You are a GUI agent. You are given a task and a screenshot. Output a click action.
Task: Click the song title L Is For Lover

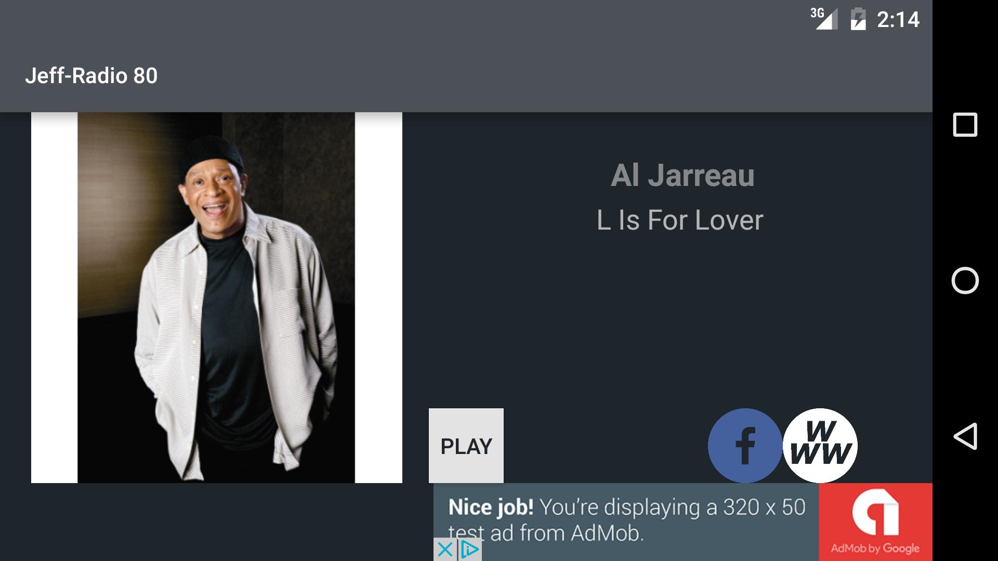680,220
